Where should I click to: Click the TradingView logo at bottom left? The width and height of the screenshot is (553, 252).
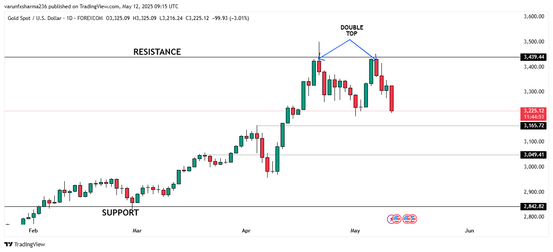[x=25, y=244]
